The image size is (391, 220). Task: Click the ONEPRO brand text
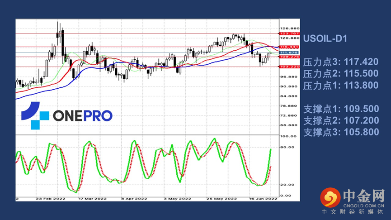[83, 116]
